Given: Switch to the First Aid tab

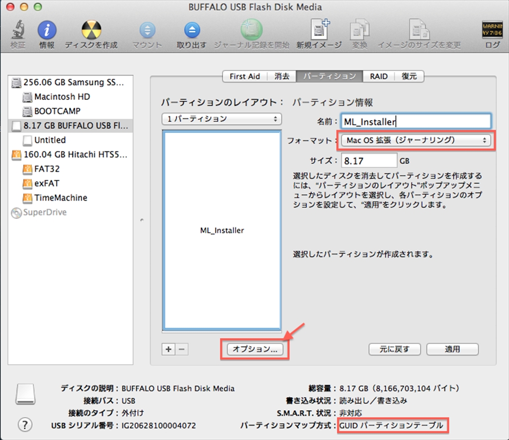Looking at the screenshot, I should pos(245,76).
